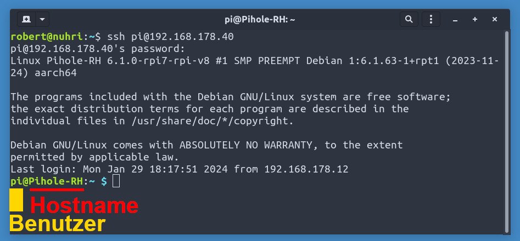Image resolution: width=520 pixels, height=241 pixels.
Task: Click the red underline beneath Pihole-RH
Action: 57,190
